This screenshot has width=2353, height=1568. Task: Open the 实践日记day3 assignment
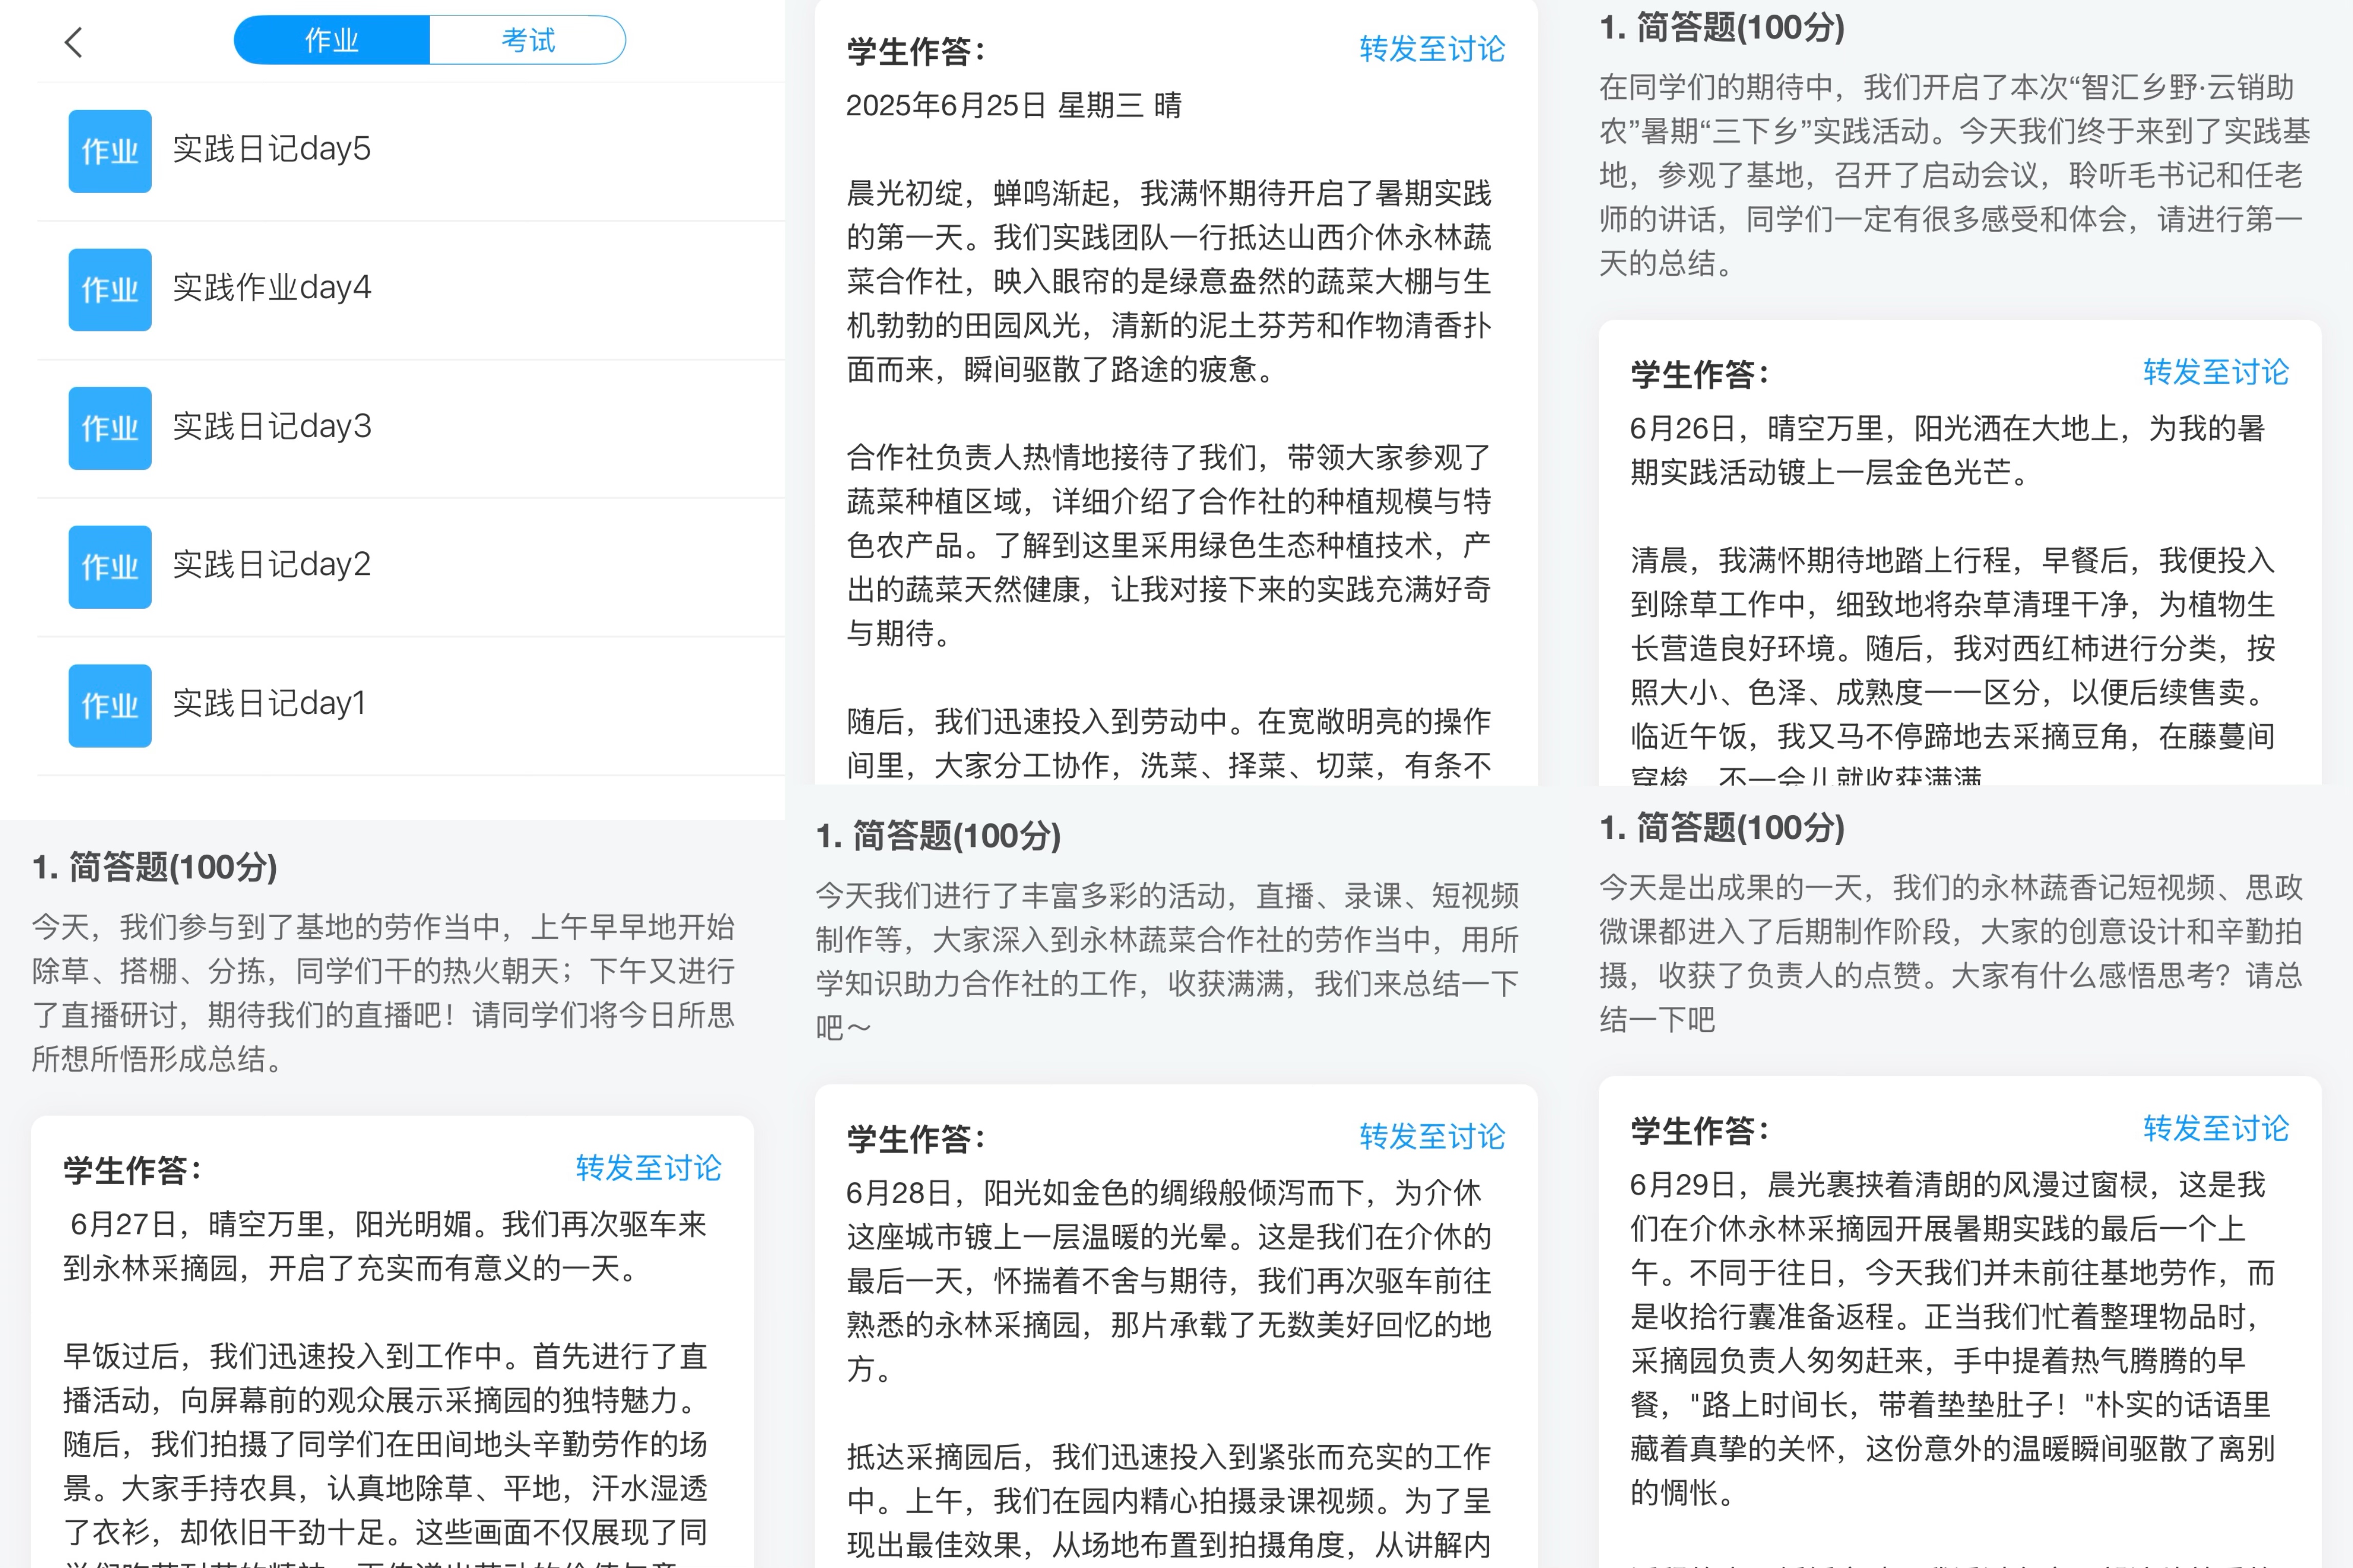point(272,426)
